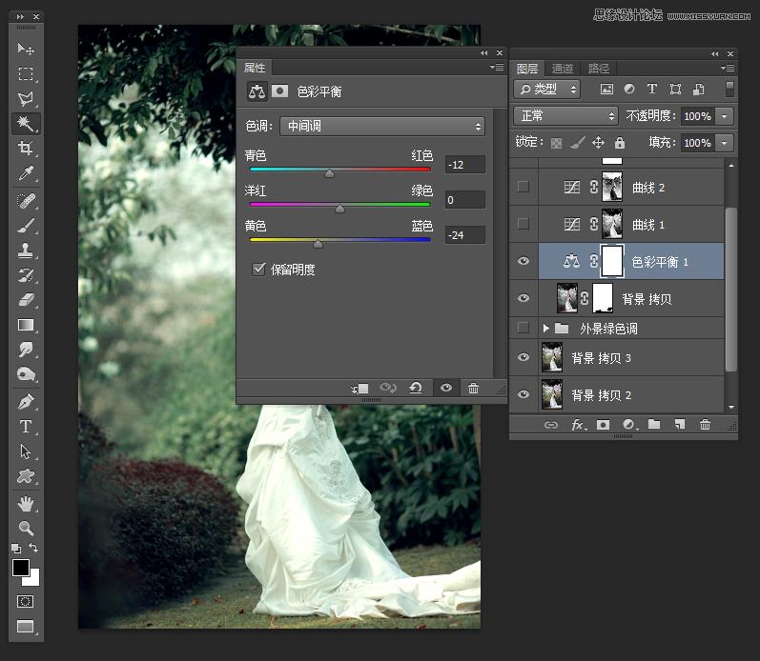Open the tone dropdown set to 中间调
Screen dimensions: 760x661
[382, 127]
